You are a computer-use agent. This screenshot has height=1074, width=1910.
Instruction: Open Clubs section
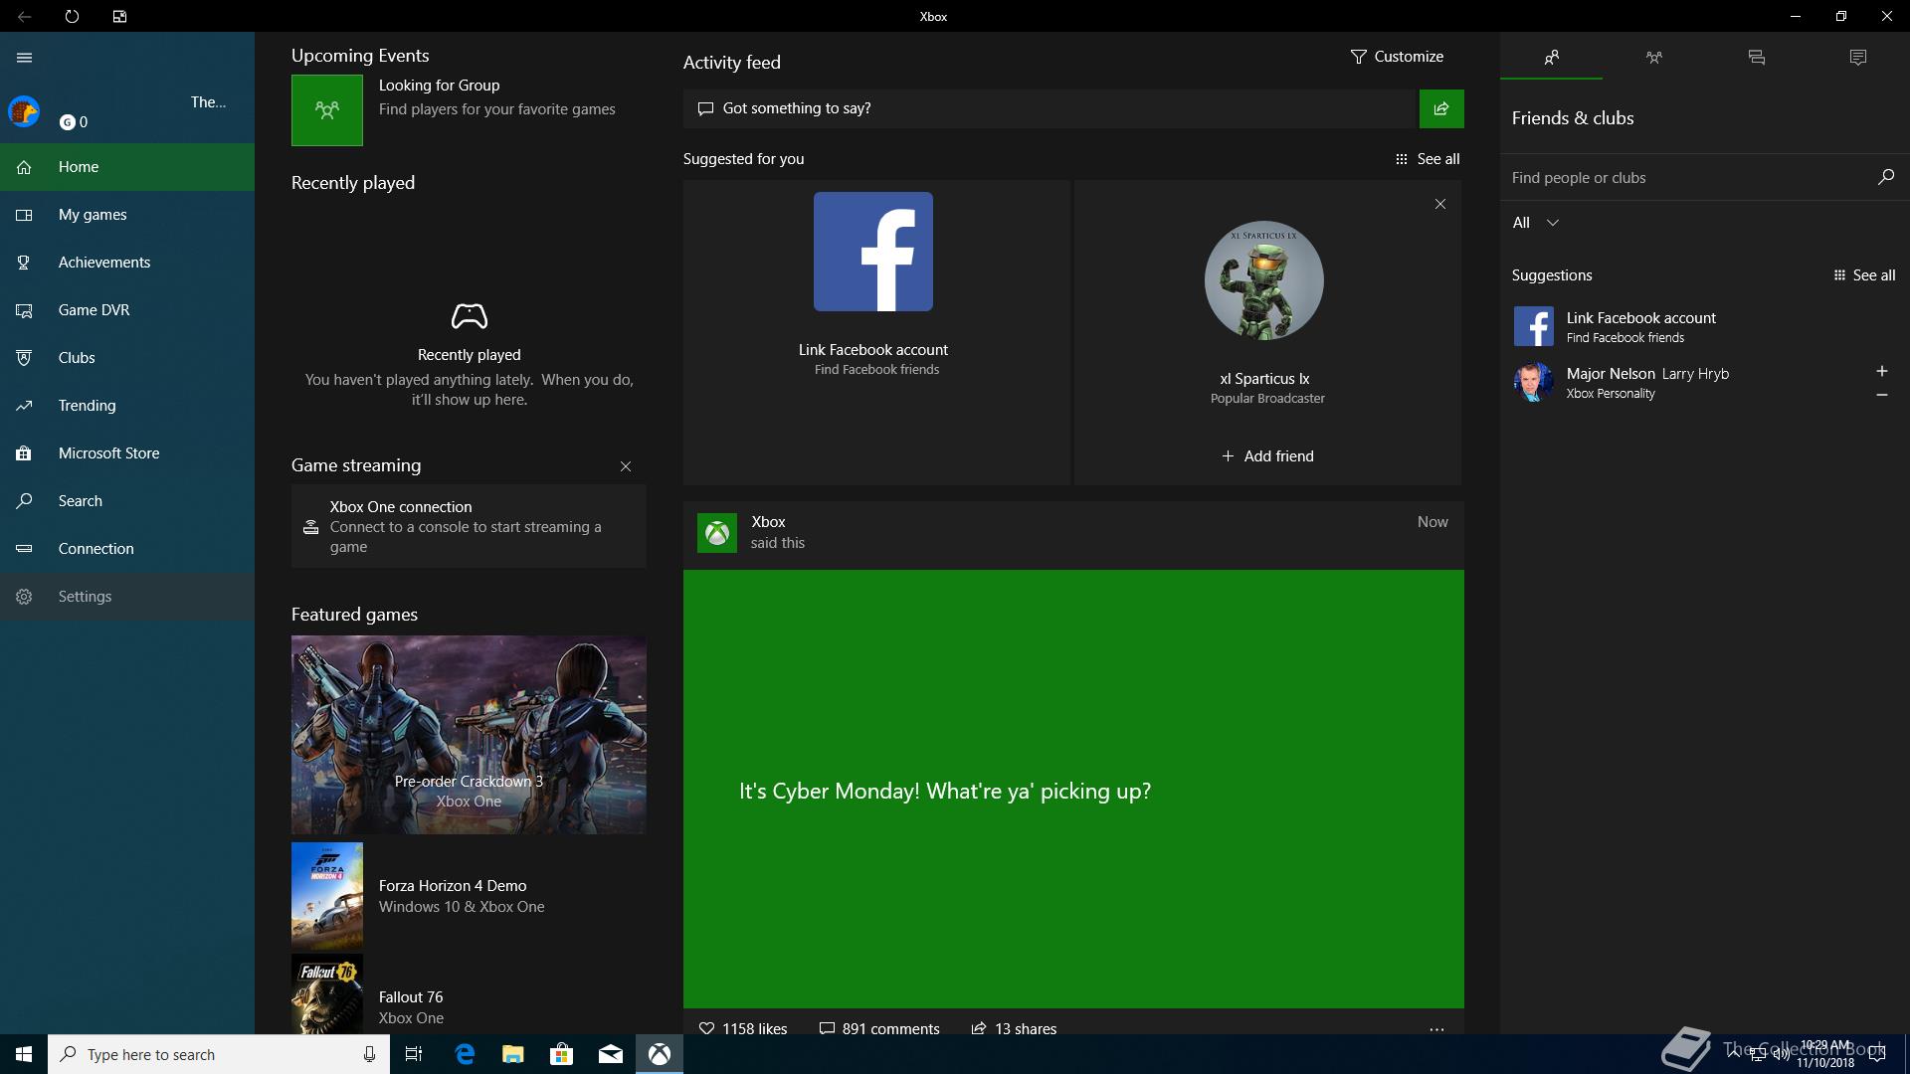[x=127, y=358]
